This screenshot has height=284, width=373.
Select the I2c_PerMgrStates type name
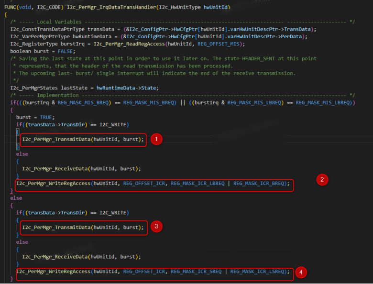(34, 88)
